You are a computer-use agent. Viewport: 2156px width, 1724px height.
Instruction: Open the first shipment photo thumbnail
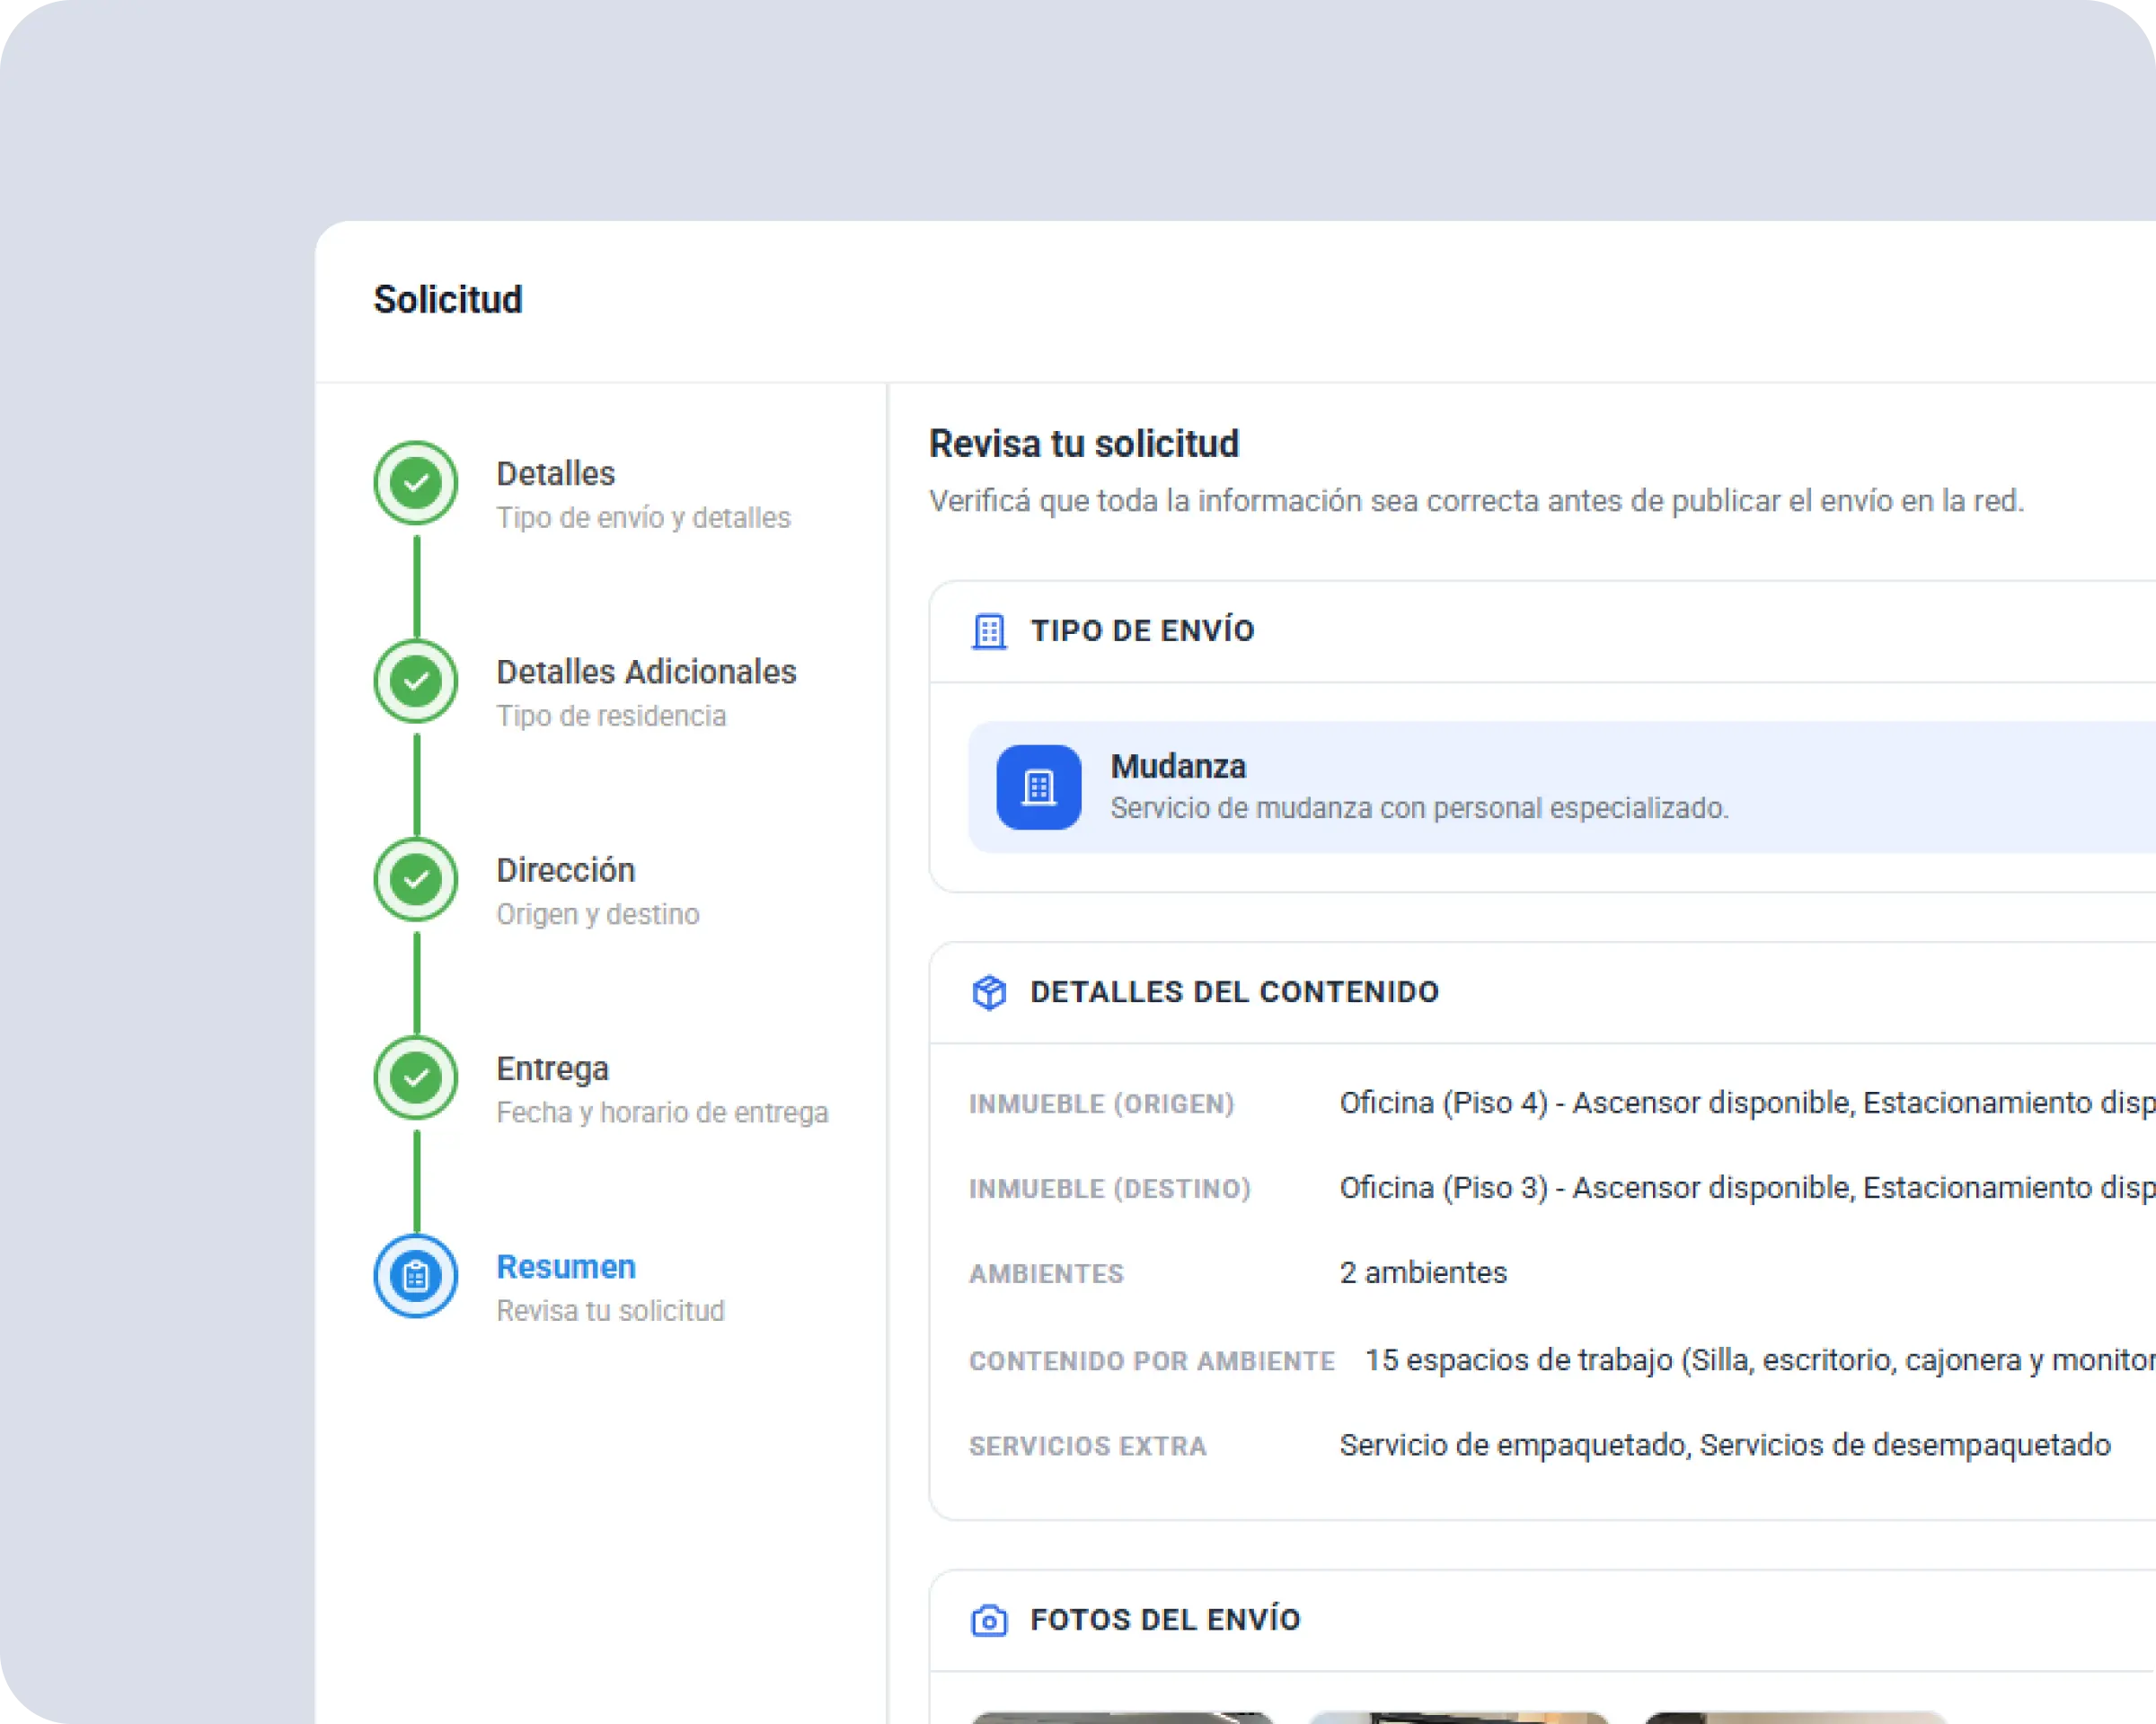coord(1122,1717)
